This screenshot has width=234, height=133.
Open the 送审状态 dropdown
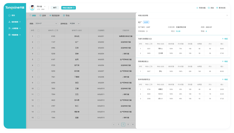click(x=74, y=23)
